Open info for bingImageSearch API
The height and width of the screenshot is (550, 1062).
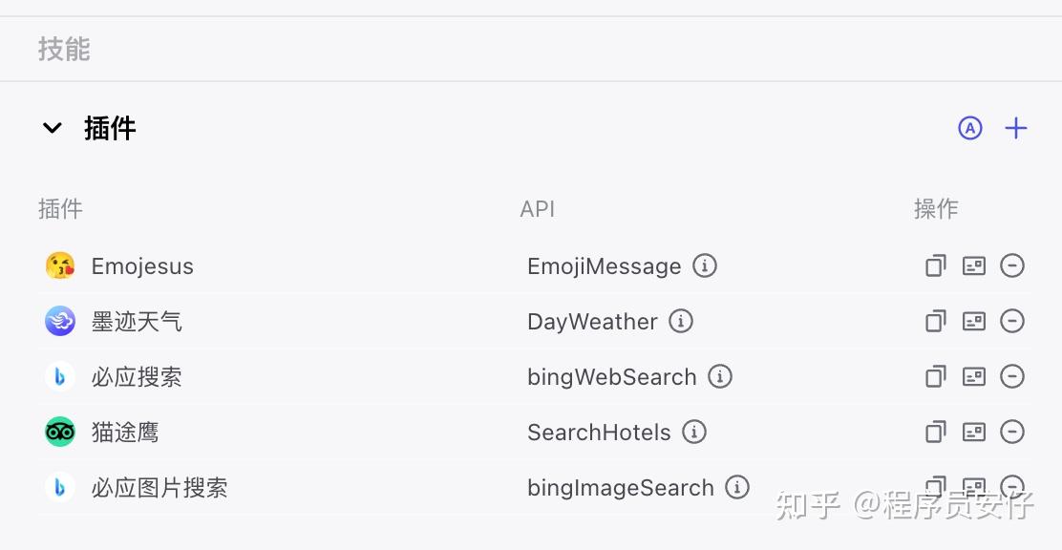click(x=737, y=487)
